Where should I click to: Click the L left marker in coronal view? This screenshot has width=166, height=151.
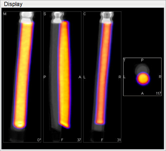pos(85,77)
